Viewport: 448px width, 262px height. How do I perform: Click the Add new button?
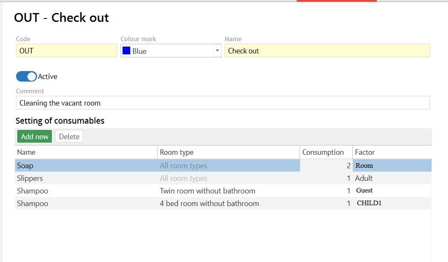35,136
